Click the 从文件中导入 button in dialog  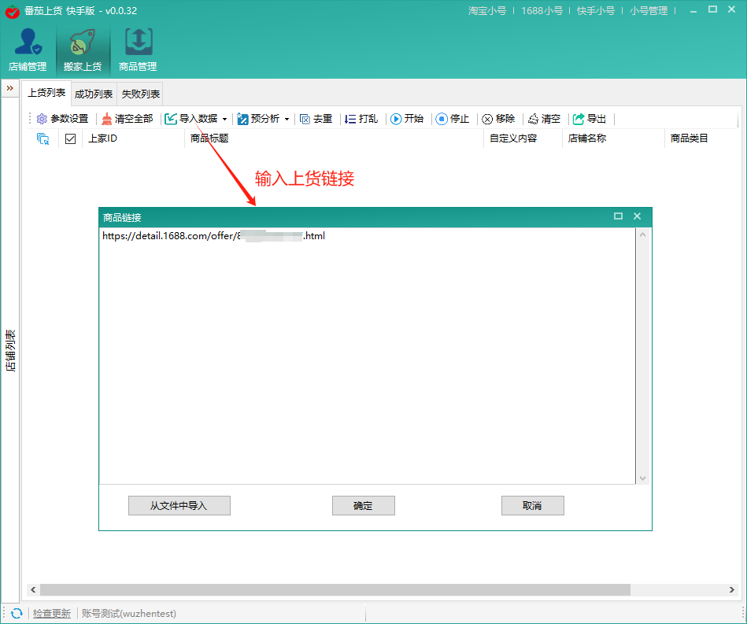tap(179, 505)
